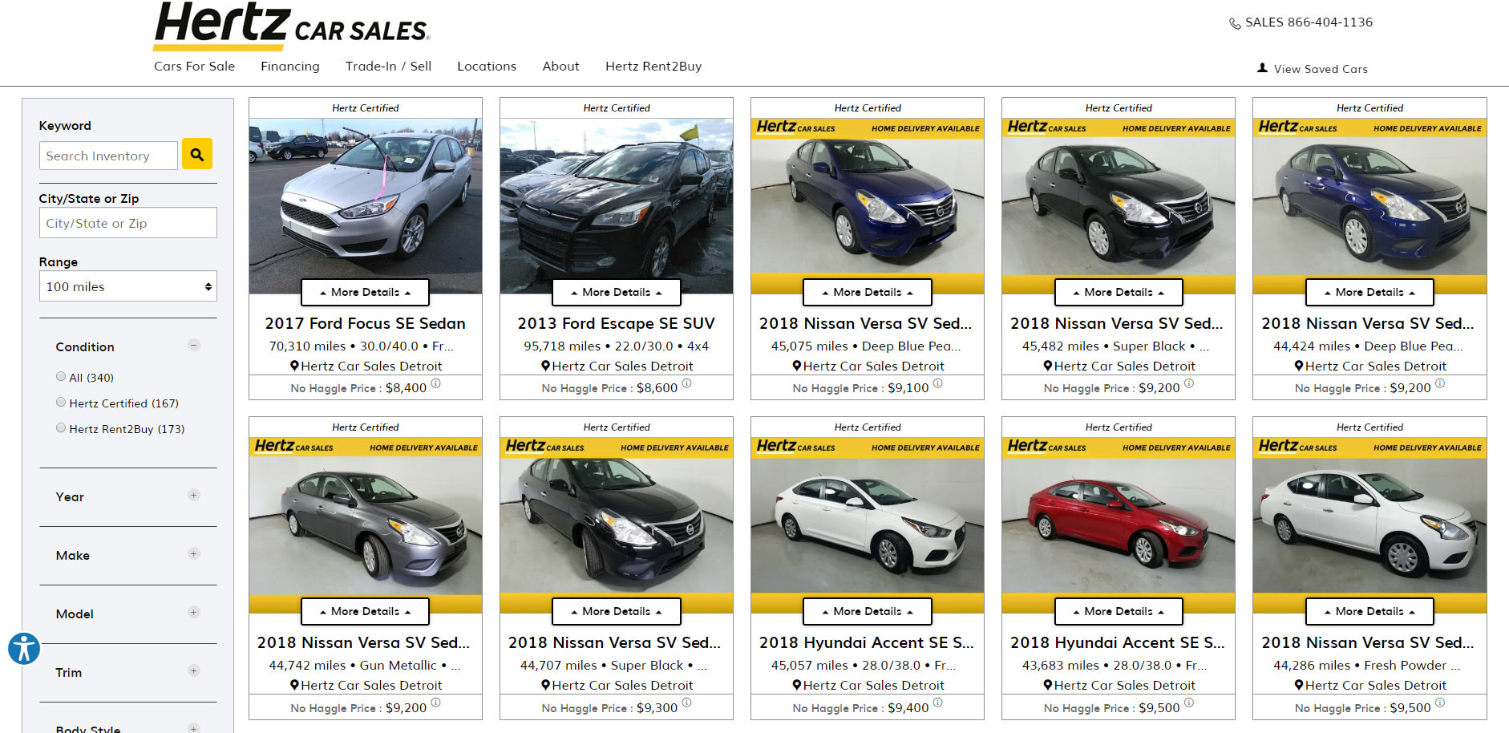Click price info icon for 2013 Ford Escape
Viewport: 1509px width, 733px height.
point(687,383)
